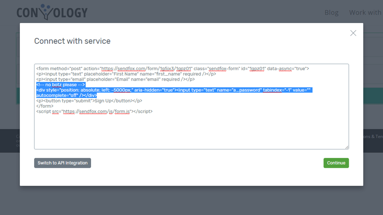Click the First Name input code line
This screenshot has height=215, width=383.
click(126, 74)
